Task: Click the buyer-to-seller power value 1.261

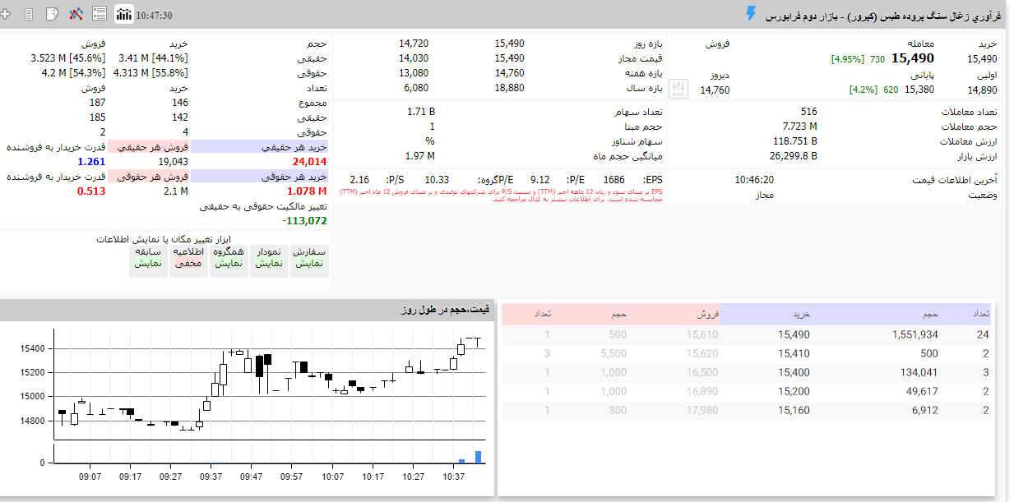Action: coord(91,162)
